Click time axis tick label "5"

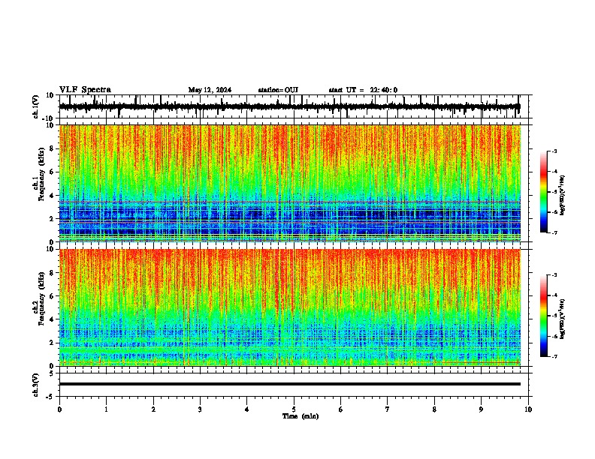(294, 409)
